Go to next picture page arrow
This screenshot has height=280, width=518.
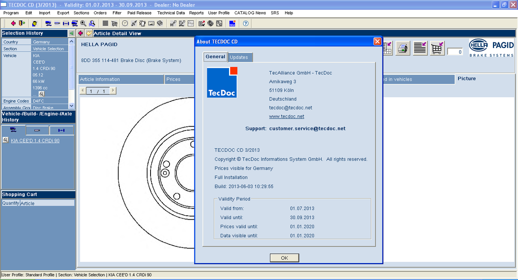coord(113,91)
